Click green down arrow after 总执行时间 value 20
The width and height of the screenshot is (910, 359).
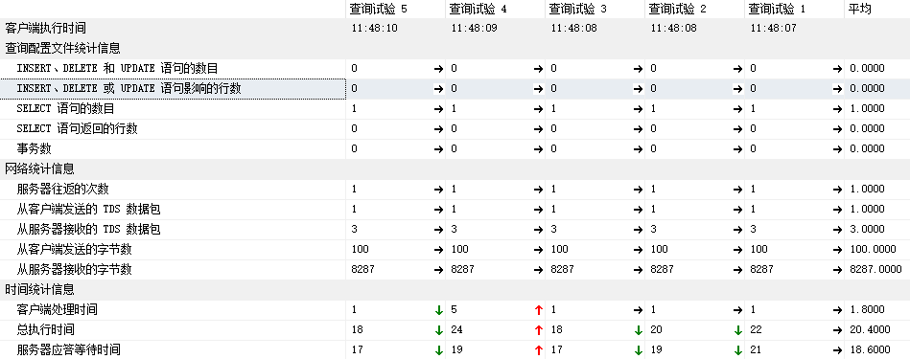click(x=737, y=330)
